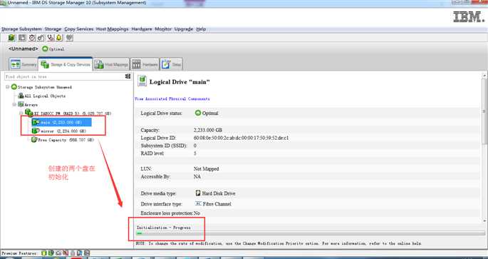
Task: Click the yellow bell alert toolbar icon
Action: click(x=59, y=38)
